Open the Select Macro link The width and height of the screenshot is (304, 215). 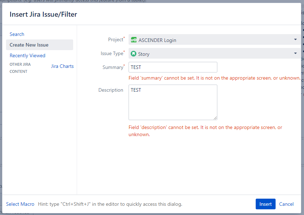coord(20,204)
